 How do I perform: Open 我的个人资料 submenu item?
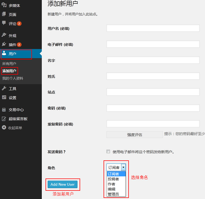(13, 78)
